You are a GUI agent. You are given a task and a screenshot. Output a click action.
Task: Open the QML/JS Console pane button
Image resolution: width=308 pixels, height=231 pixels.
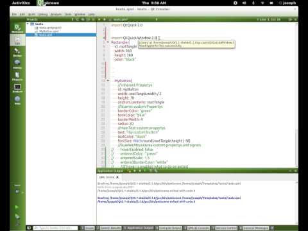196,228
